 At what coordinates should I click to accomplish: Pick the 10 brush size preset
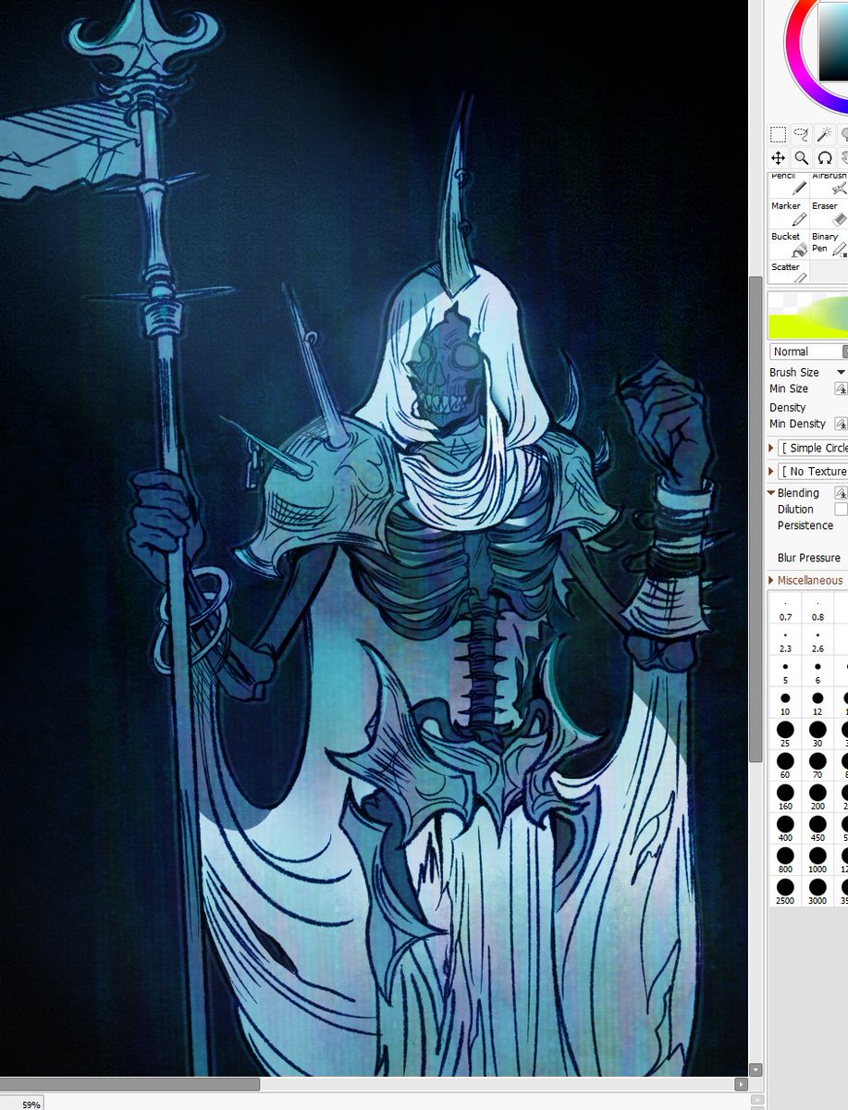tap(785, 704)
